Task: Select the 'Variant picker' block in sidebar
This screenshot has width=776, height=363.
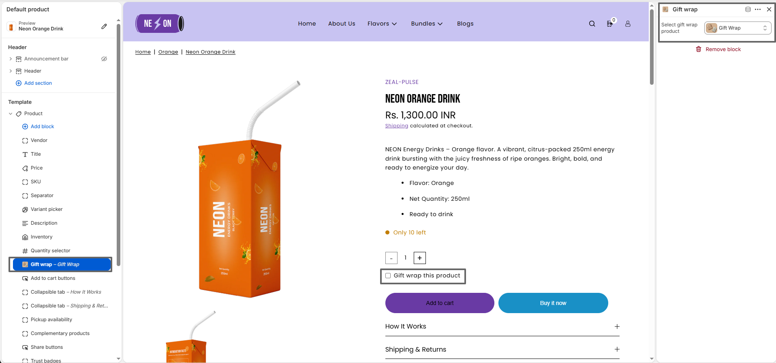Action: (x=47, y=209)
